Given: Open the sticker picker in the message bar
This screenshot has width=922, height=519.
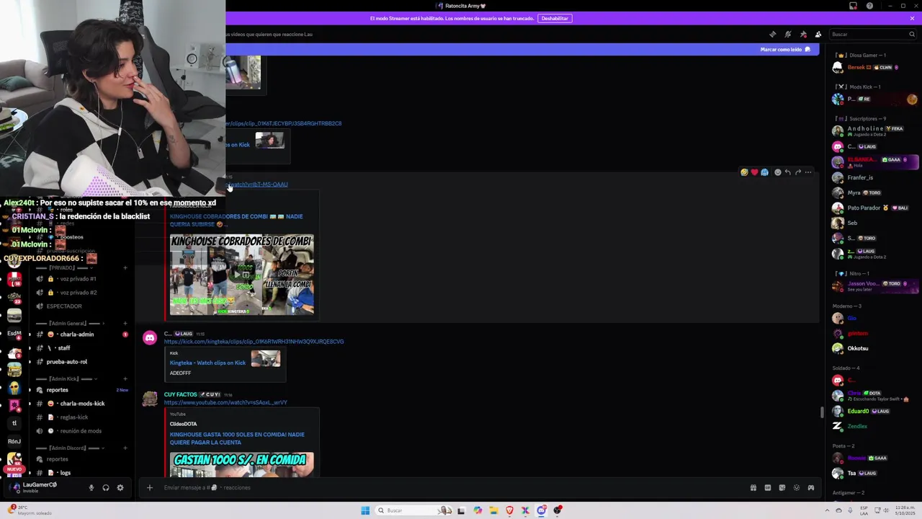Looking at the screenshot, I should 782,487.
